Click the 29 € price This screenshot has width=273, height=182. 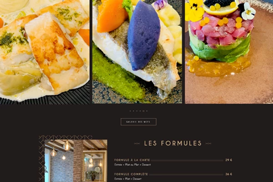pos(228,160)
